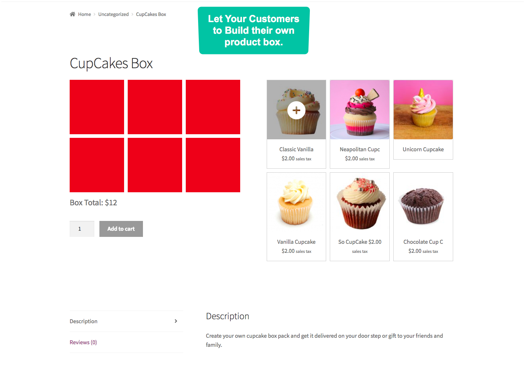This screenshot has width=525, height=374.
Task: Select the So CupCake thumbnail
Action: pos(360,202)
